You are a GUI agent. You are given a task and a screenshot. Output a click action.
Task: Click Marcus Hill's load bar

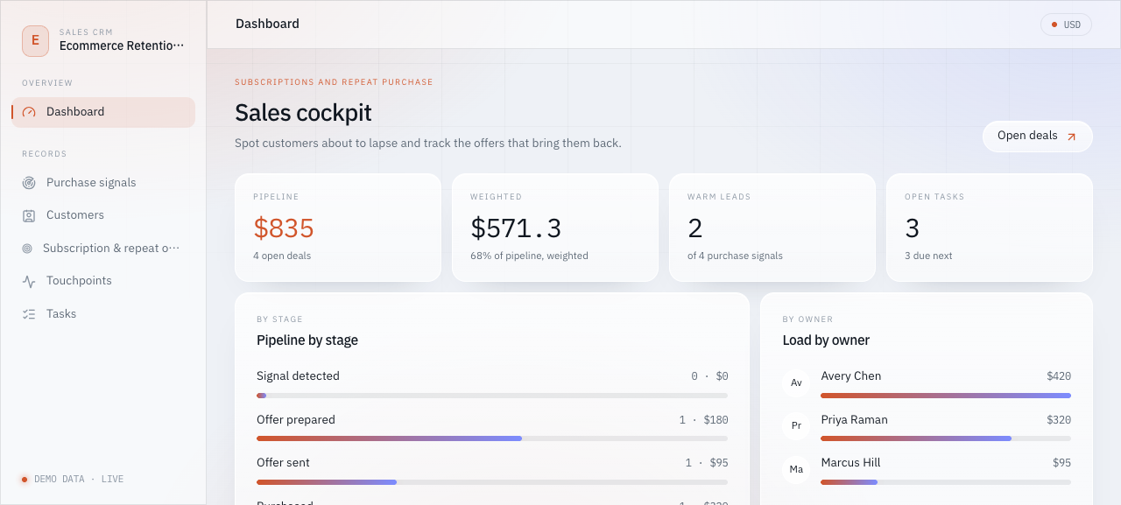coord(946,482)
